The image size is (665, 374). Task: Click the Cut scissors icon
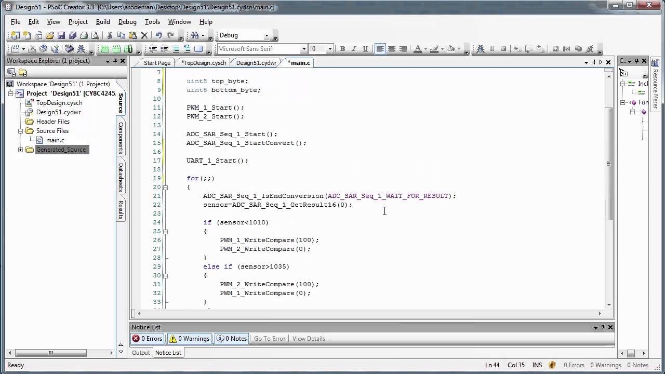point(110,35)
